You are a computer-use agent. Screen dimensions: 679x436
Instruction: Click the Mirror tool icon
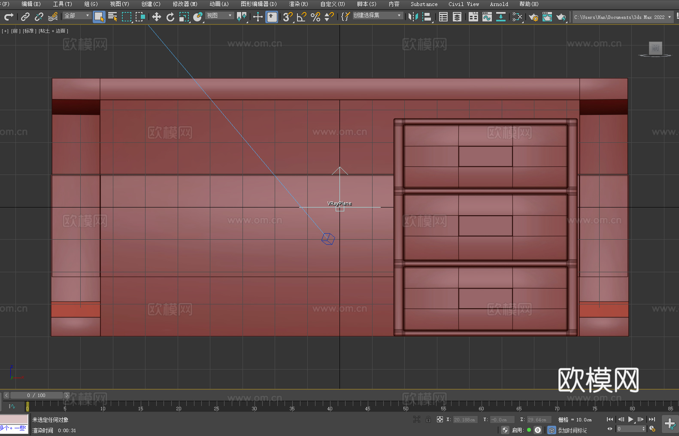[x=413, y=17]
